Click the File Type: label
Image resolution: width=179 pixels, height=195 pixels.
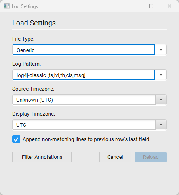[23, 39]
